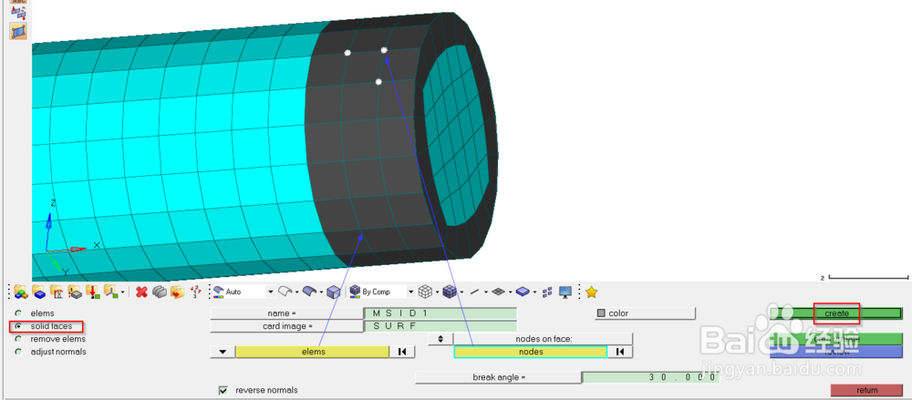The image size is (912, 400).
Task: Click the folder icon with axis symbol
Action: coord(110,292)
